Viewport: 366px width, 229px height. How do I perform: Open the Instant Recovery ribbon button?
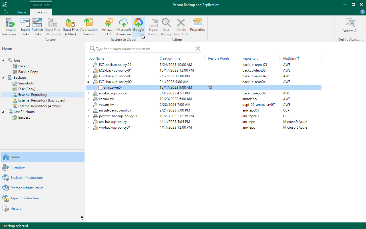tap(11, 27)
